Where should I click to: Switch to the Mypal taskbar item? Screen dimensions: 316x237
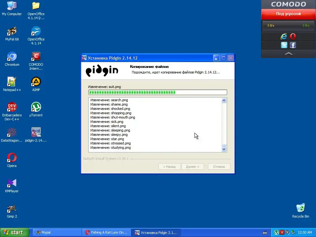[x=57, y=233]
